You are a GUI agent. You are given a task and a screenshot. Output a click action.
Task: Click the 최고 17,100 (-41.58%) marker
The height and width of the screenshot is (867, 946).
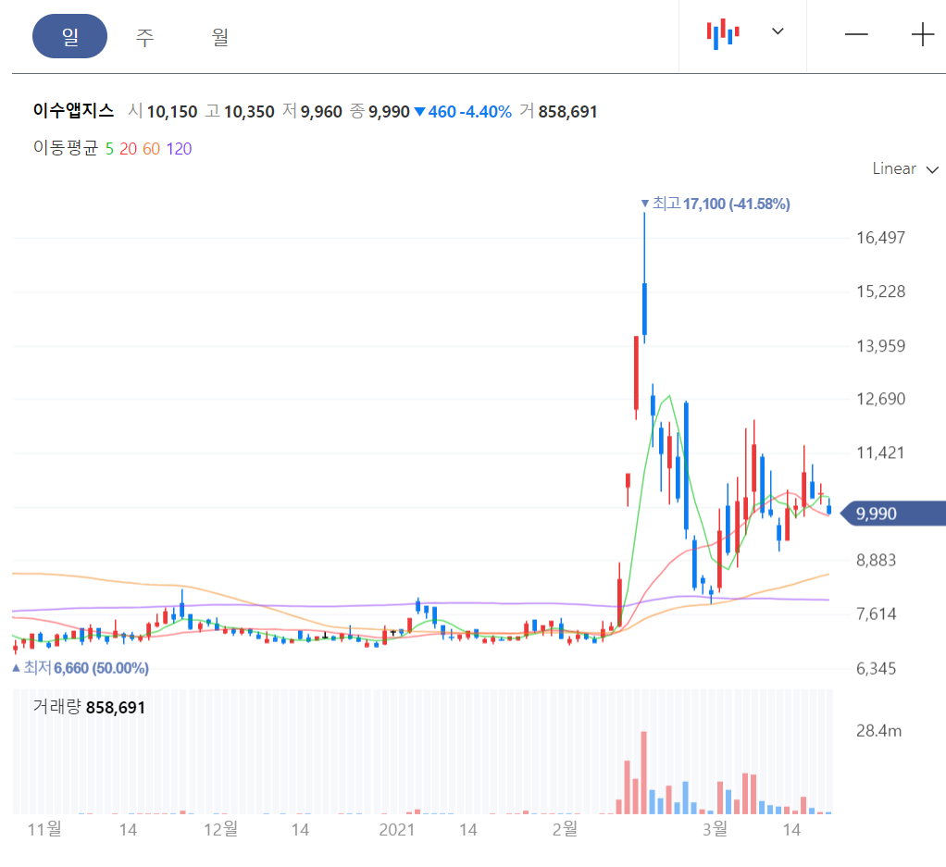click(716, 204)
